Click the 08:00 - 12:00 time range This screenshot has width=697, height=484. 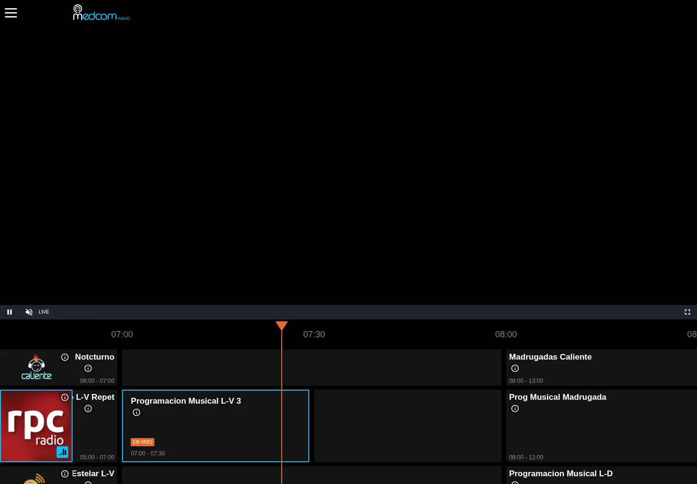pos(526,457)
